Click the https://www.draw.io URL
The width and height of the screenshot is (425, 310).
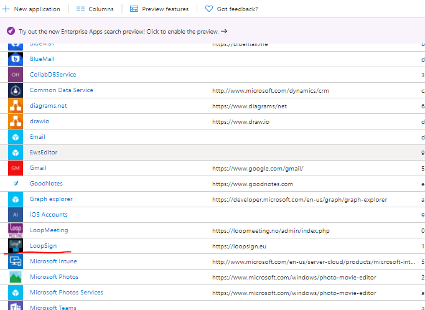pyautogui.click(x=241, y=121)
